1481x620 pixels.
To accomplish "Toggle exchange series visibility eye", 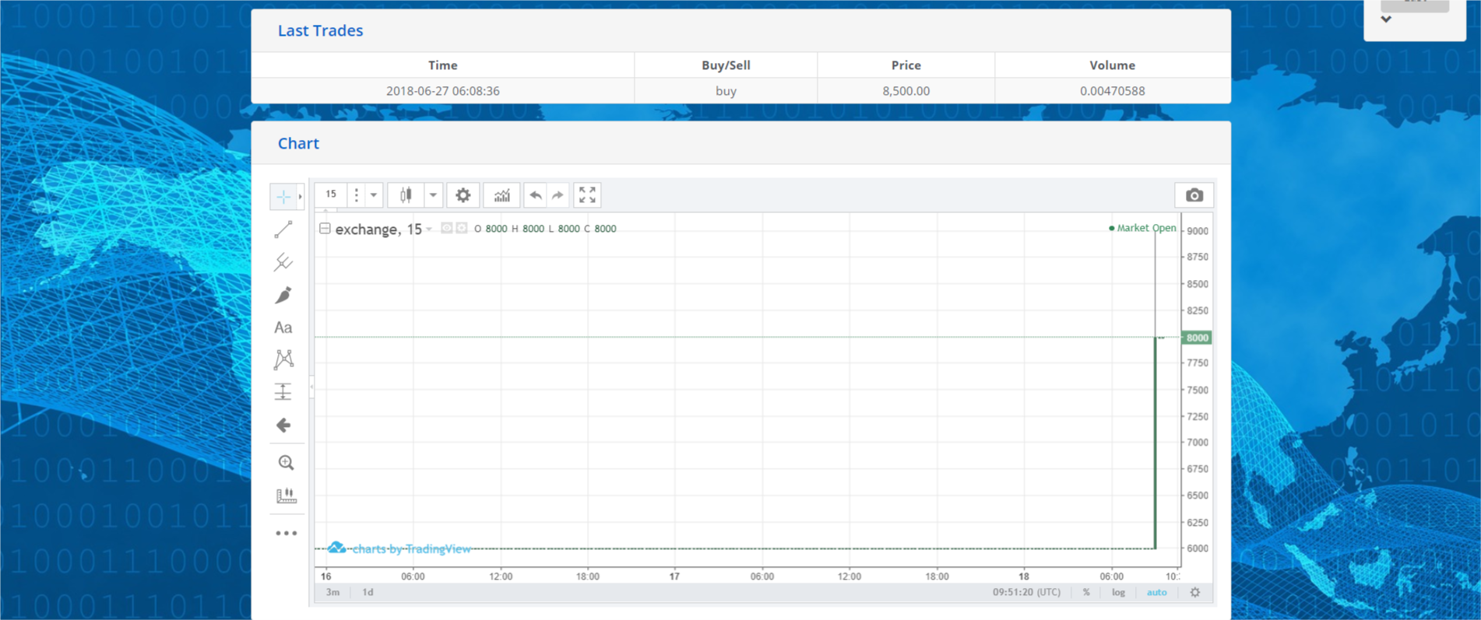I will point(446,228).
